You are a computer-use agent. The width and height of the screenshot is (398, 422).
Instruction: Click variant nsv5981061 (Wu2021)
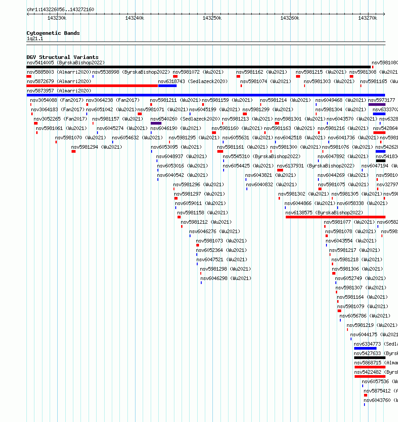tap(61, 128)
